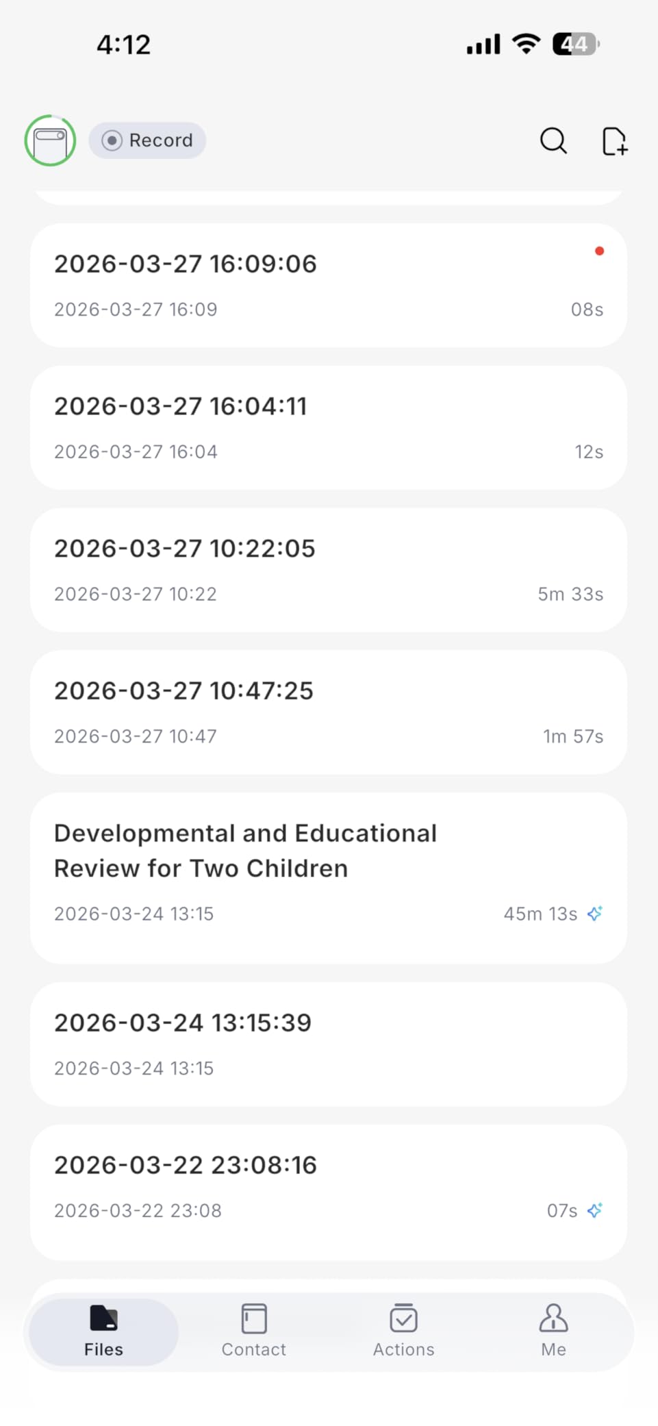This screenshot has height=1426, width=658.
Task: Tap the Wi-Fi status icon
Action: click(x=526, y=44)
